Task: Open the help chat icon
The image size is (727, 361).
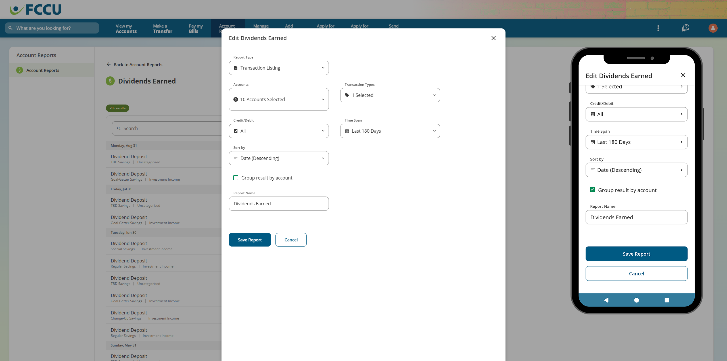Action: [x=686, y=28]
